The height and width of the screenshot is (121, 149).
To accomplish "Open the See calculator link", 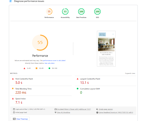I will (x=50, y=63).
